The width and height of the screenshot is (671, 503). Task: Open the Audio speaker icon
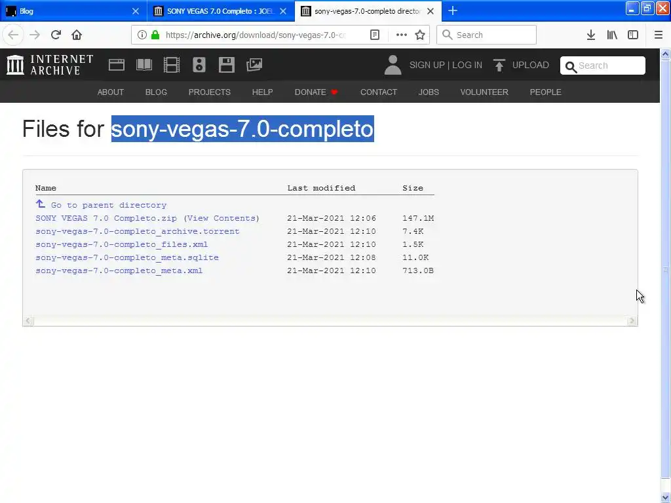click(x=199, y=65)
